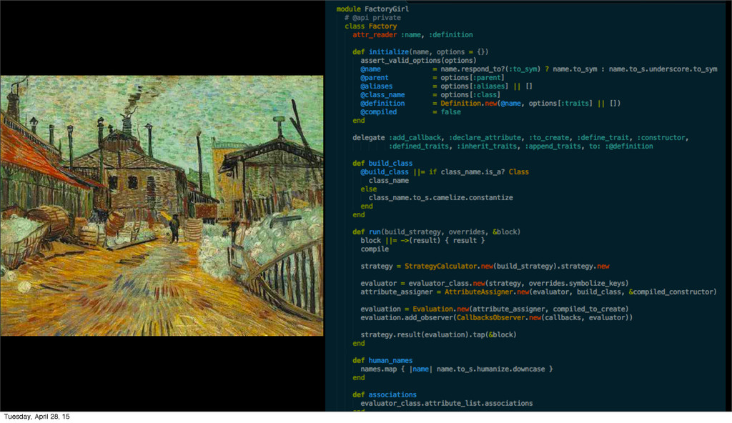Viewport: 732px width, 423px height.
Task: Click 'block ||= ->(result) { result }' line
Action: (422, 241)
